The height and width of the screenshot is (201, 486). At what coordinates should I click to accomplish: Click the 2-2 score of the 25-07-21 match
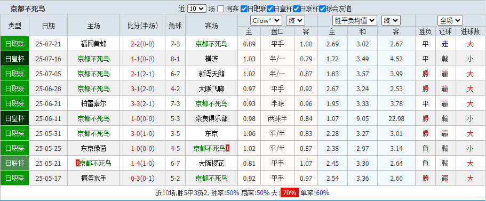tap(136, 44)
